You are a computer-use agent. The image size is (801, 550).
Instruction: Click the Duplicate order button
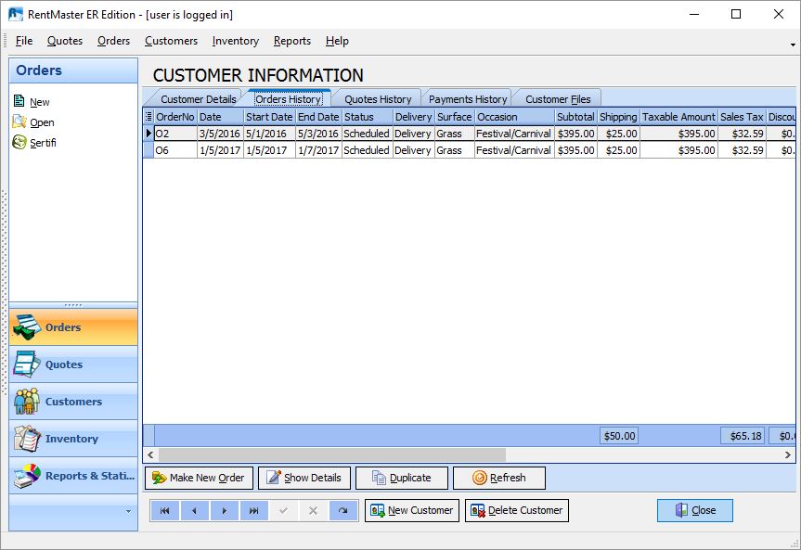click(401, 478)
